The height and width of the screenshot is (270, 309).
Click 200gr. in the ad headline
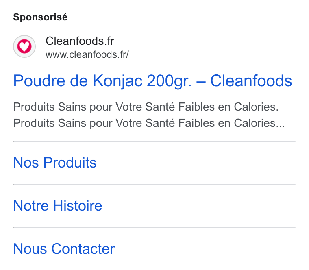pyautogui.click(x=169, y=81)
